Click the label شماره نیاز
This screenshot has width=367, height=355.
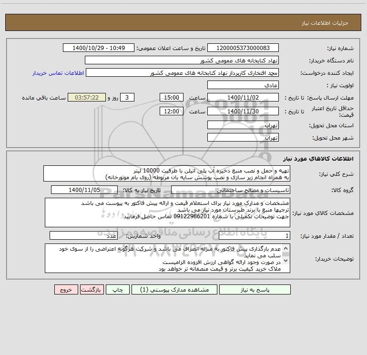pyautogui.click(x=340, y=48)
